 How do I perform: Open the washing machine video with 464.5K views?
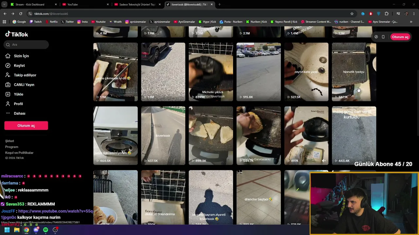pyautogui.click(x=115, y=135)
